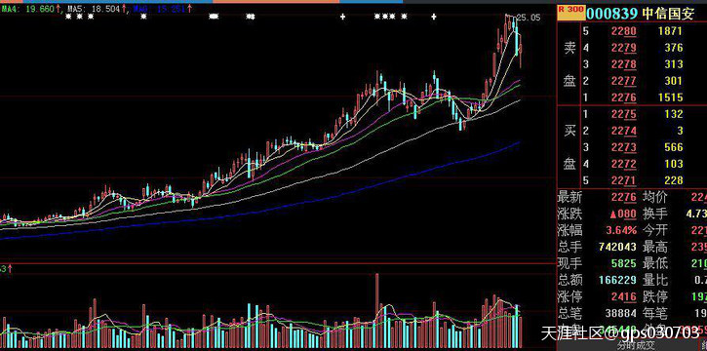The height and width of the screenshot is (351, 707).
Task: Click buy volume 566
Action: point(673,147)
